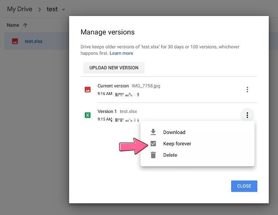Click the Name column header
Image resolution: width=278 pixels, height=215 pixels.
pyautogui.click(x=13, y=25)
